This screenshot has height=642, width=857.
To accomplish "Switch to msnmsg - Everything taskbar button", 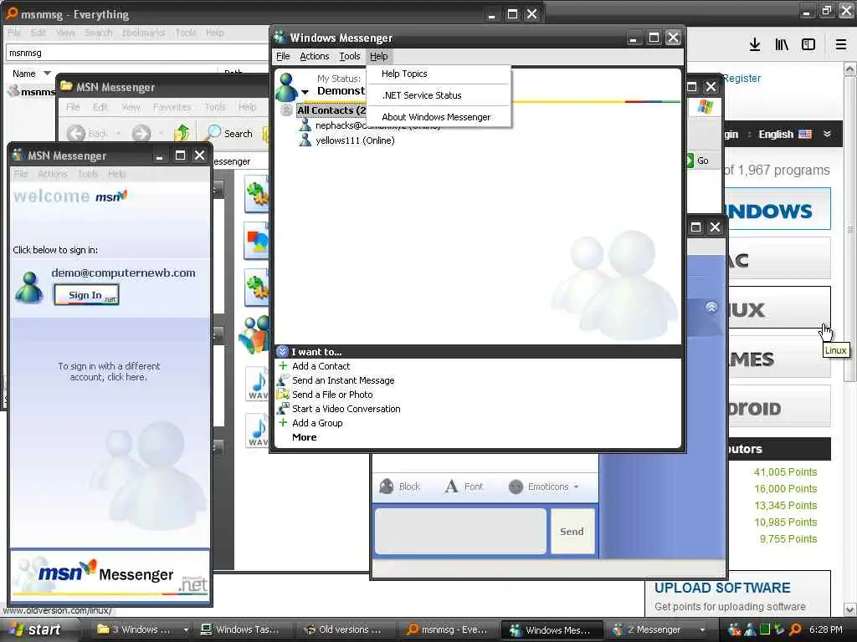I will click(447, 629).
